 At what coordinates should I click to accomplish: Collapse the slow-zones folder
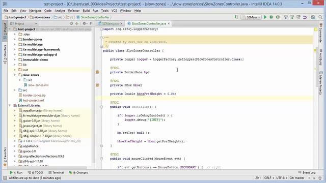(15, 75)
